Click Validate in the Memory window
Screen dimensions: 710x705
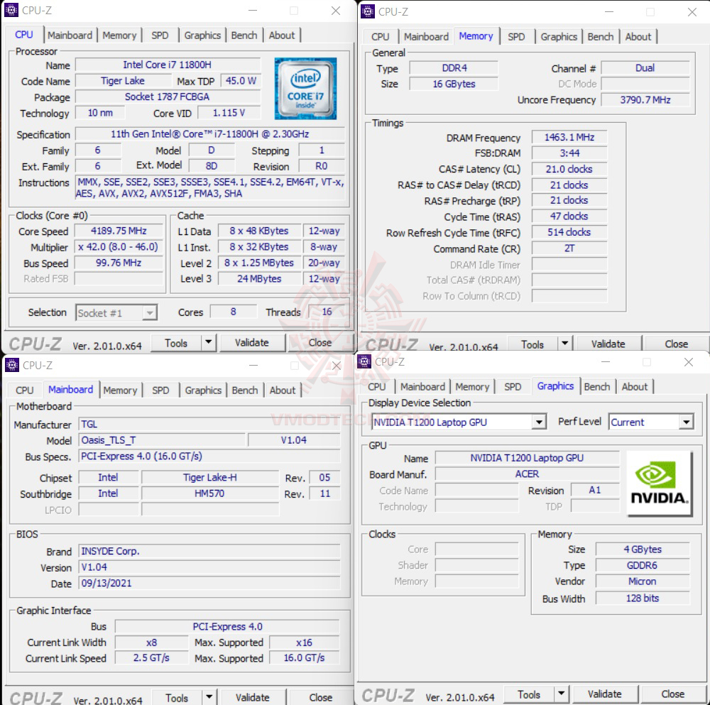pos(608,344)
